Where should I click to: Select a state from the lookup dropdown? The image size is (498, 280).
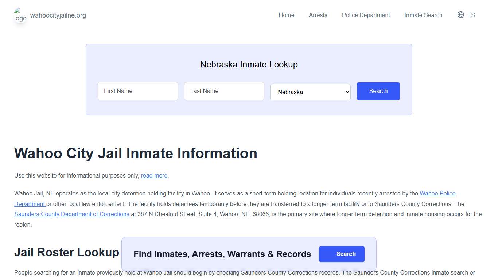click(310, 92)
